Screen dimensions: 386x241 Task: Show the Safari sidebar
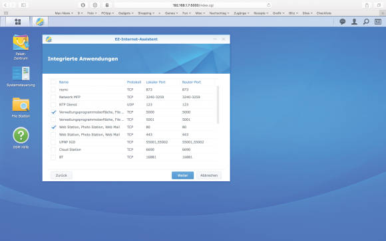pyautogui.click(x=23, y=5)
